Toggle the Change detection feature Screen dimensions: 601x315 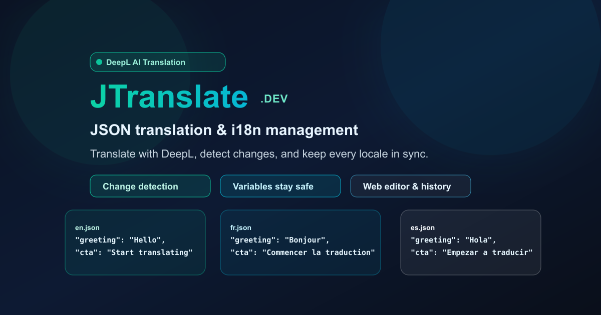click(x=150, y=186)
